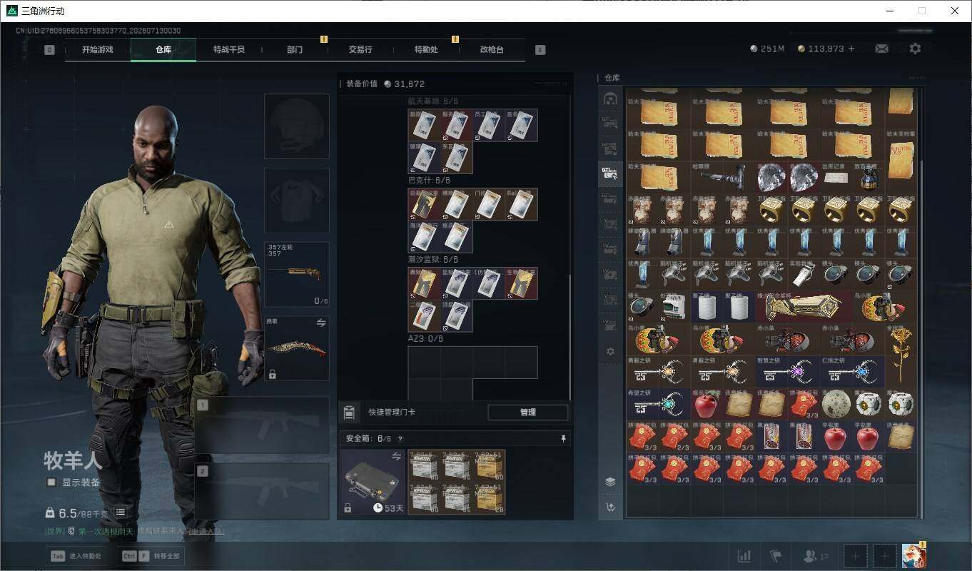Select the top warehouse category icon
This screenshot has width=972, height=571.
click(610, 99)
